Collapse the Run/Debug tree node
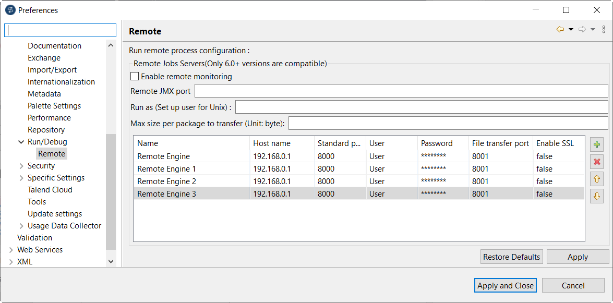Screen dimensions: 613x303 (21, 141)
